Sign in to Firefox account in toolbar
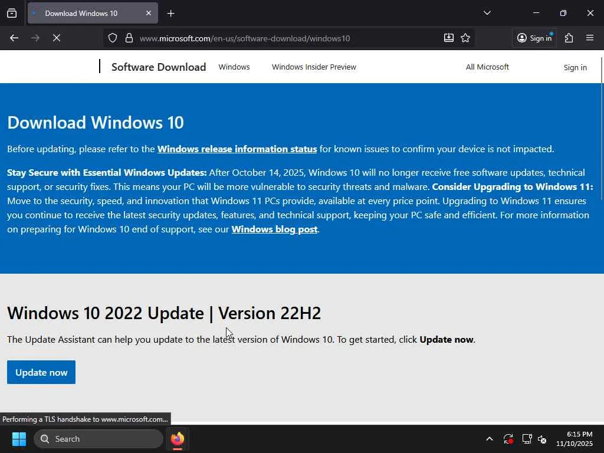 [x=534, y=38]
